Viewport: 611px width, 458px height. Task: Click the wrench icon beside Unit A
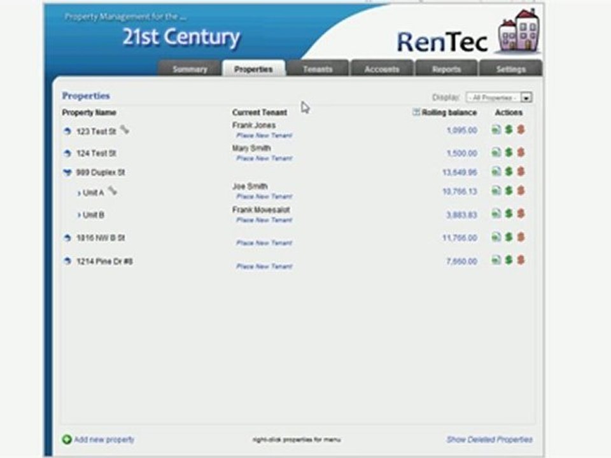pos(113,190)
